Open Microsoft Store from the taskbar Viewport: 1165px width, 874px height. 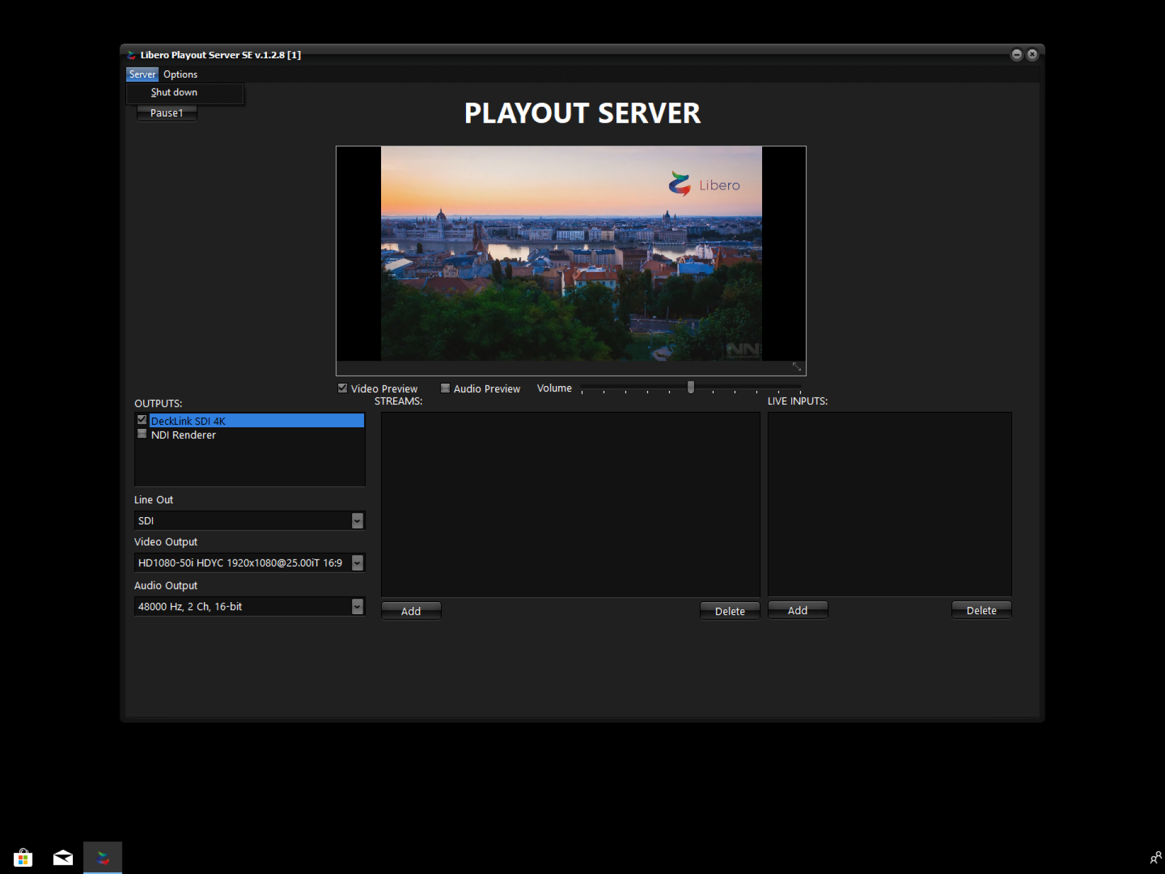(23, 858)
